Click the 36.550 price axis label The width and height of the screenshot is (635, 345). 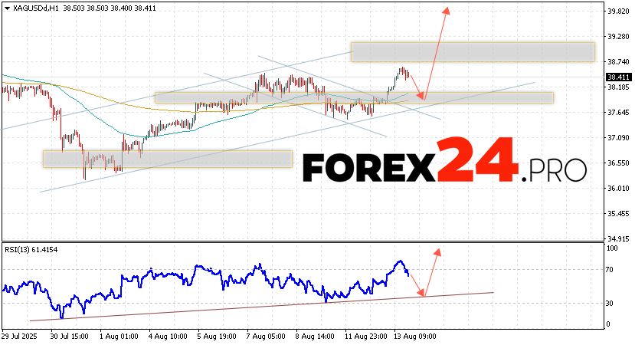(617, 163)
